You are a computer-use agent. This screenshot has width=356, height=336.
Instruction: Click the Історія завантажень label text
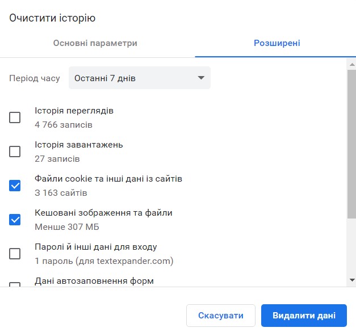pyautogui.click(x=79, y=145)
